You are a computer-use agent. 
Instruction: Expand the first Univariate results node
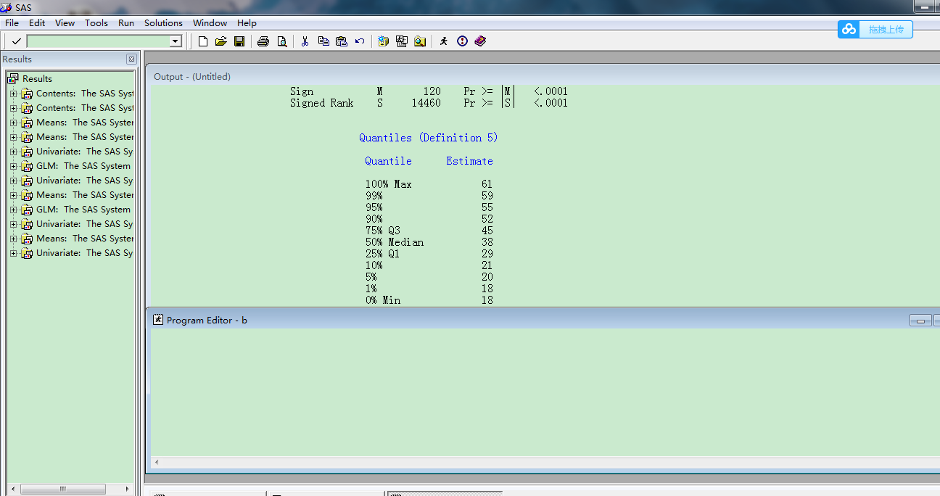coord(13,152)
